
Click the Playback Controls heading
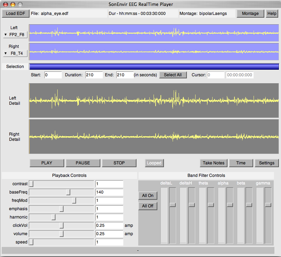point(69,175)
